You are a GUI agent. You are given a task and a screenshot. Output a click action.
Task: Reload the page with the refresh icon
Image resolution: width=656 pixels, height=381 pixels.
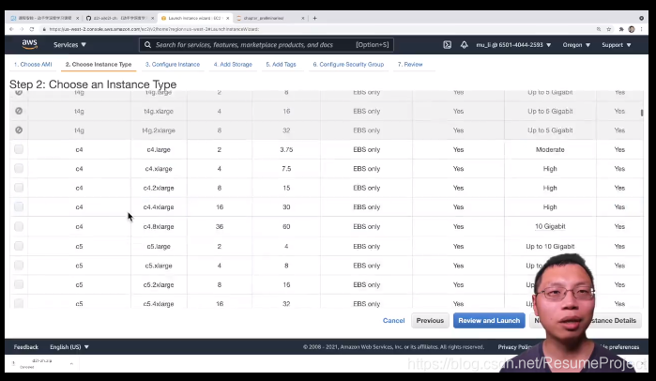pos(32,29)
